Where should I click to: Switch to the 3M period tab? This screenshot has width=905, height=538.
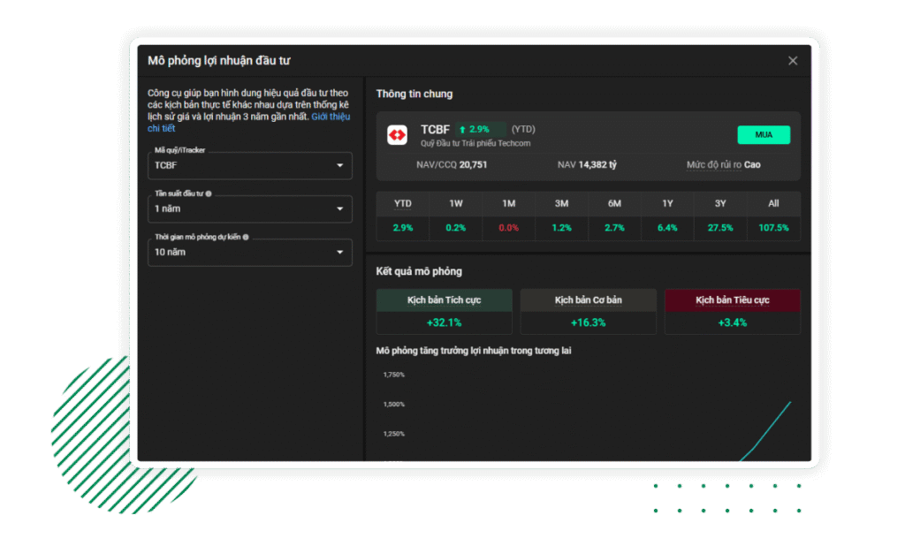(561, 203)
